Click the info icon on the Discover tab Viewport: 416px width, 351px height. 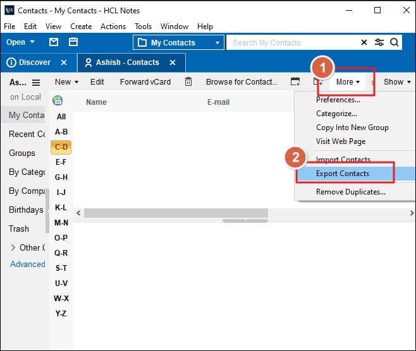(11, 62)
